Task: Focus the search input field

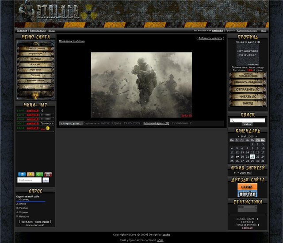Action: (248, 121)
